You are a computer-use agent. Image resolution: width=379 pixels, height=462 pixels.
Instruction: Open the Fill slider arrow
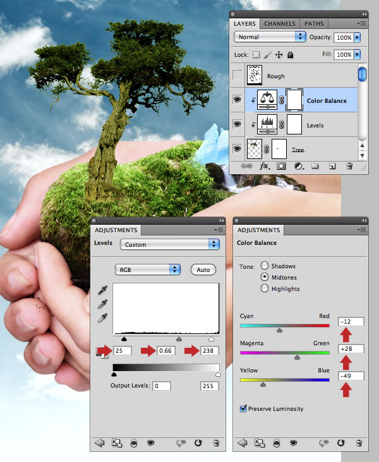click(x=357, y=54)
